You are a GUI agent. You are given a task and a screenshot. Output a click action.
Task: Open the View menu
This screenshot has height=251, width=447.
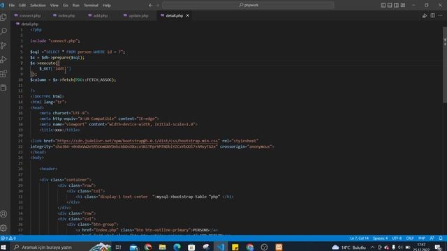tap(54, 5)
